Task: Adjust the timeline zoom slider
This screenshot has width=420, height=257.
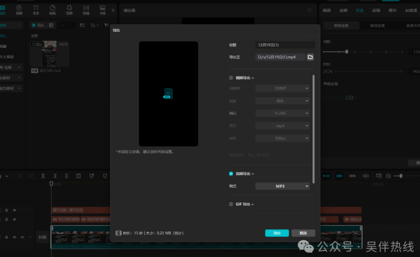Action: coord(401,176)
